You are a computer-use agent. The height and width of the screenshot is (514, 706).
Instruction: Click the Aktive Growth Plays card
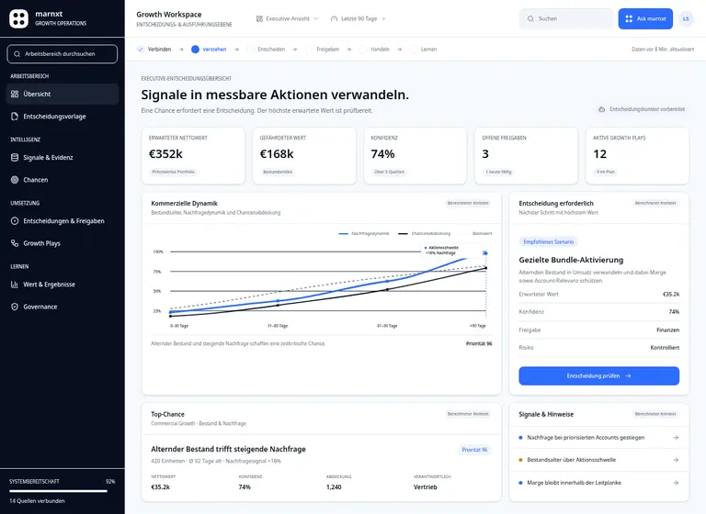click(x=637, y=156)
